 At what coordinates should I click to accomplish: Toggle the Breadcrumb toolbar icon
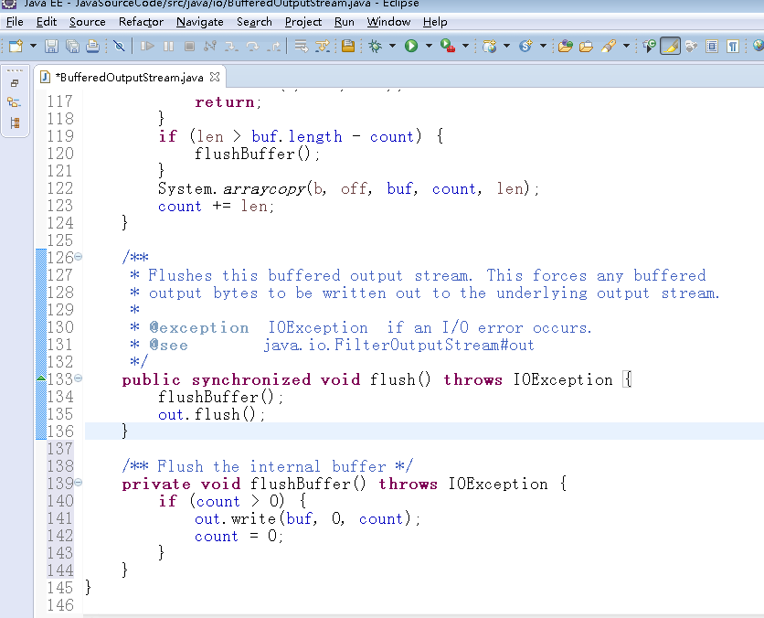[649, 46]
